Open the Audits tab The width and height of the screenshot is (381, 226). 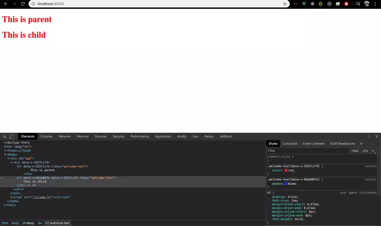[x=182, y=136]
